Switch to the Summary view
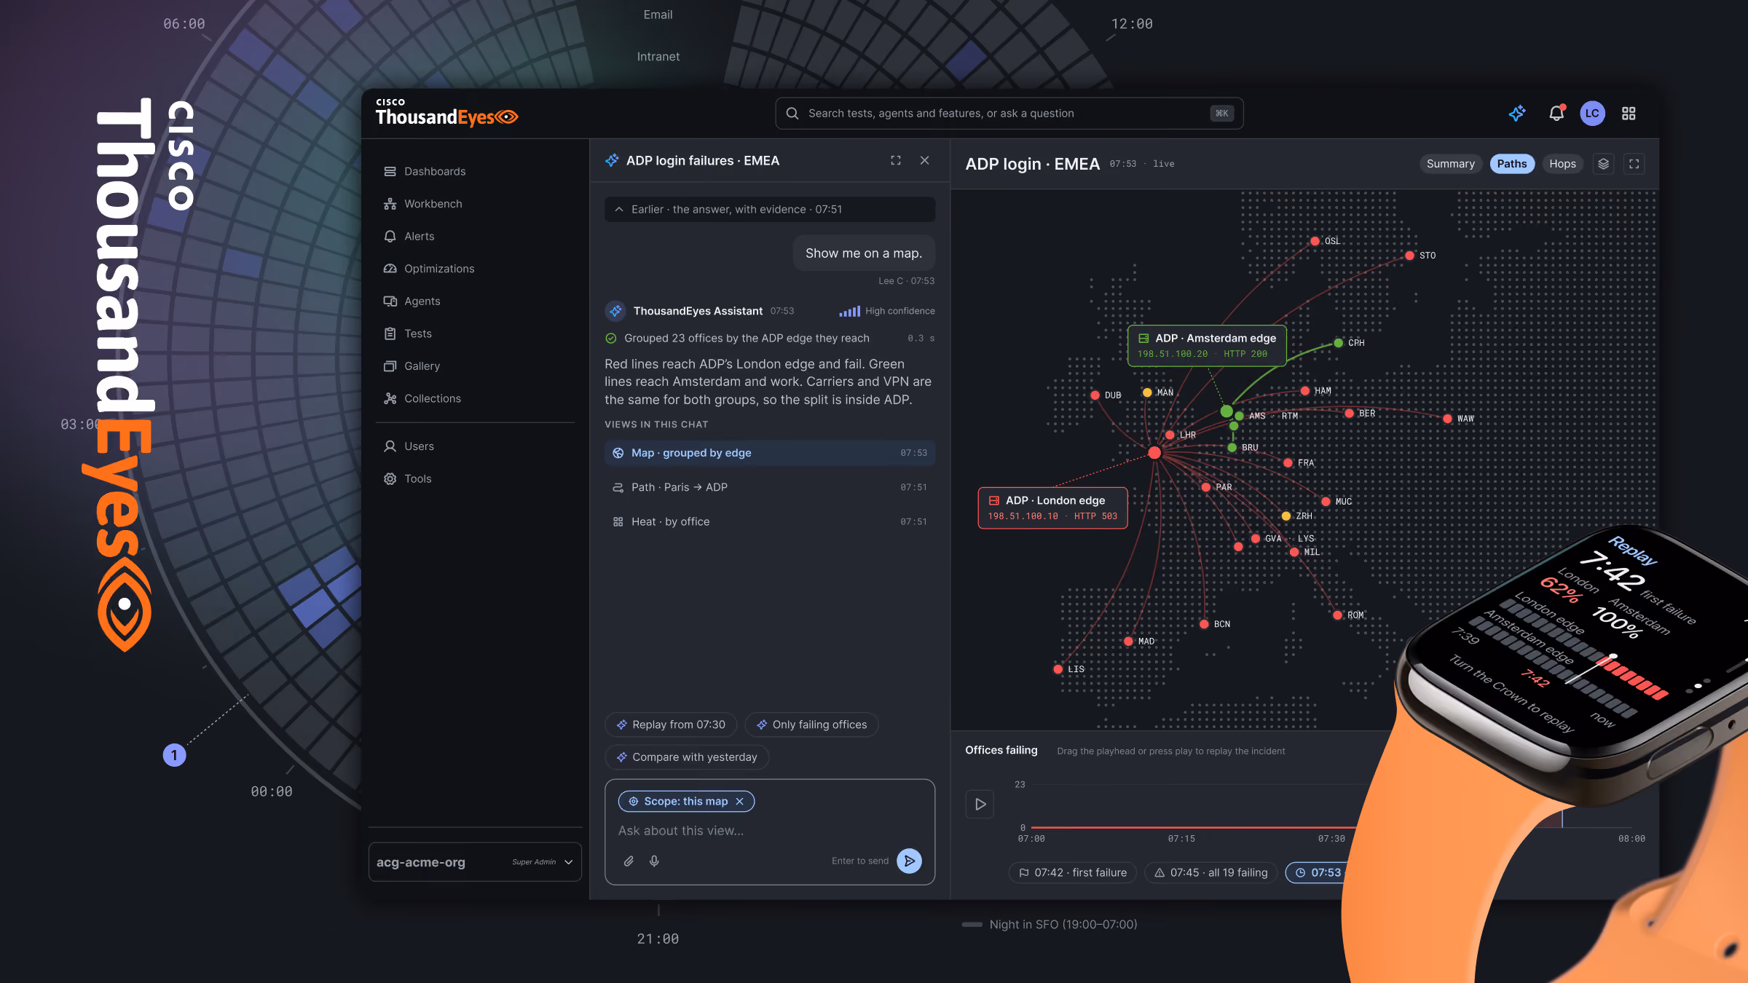The width and height of the screenshot is (1748, 983). [x=1450, y=164]
